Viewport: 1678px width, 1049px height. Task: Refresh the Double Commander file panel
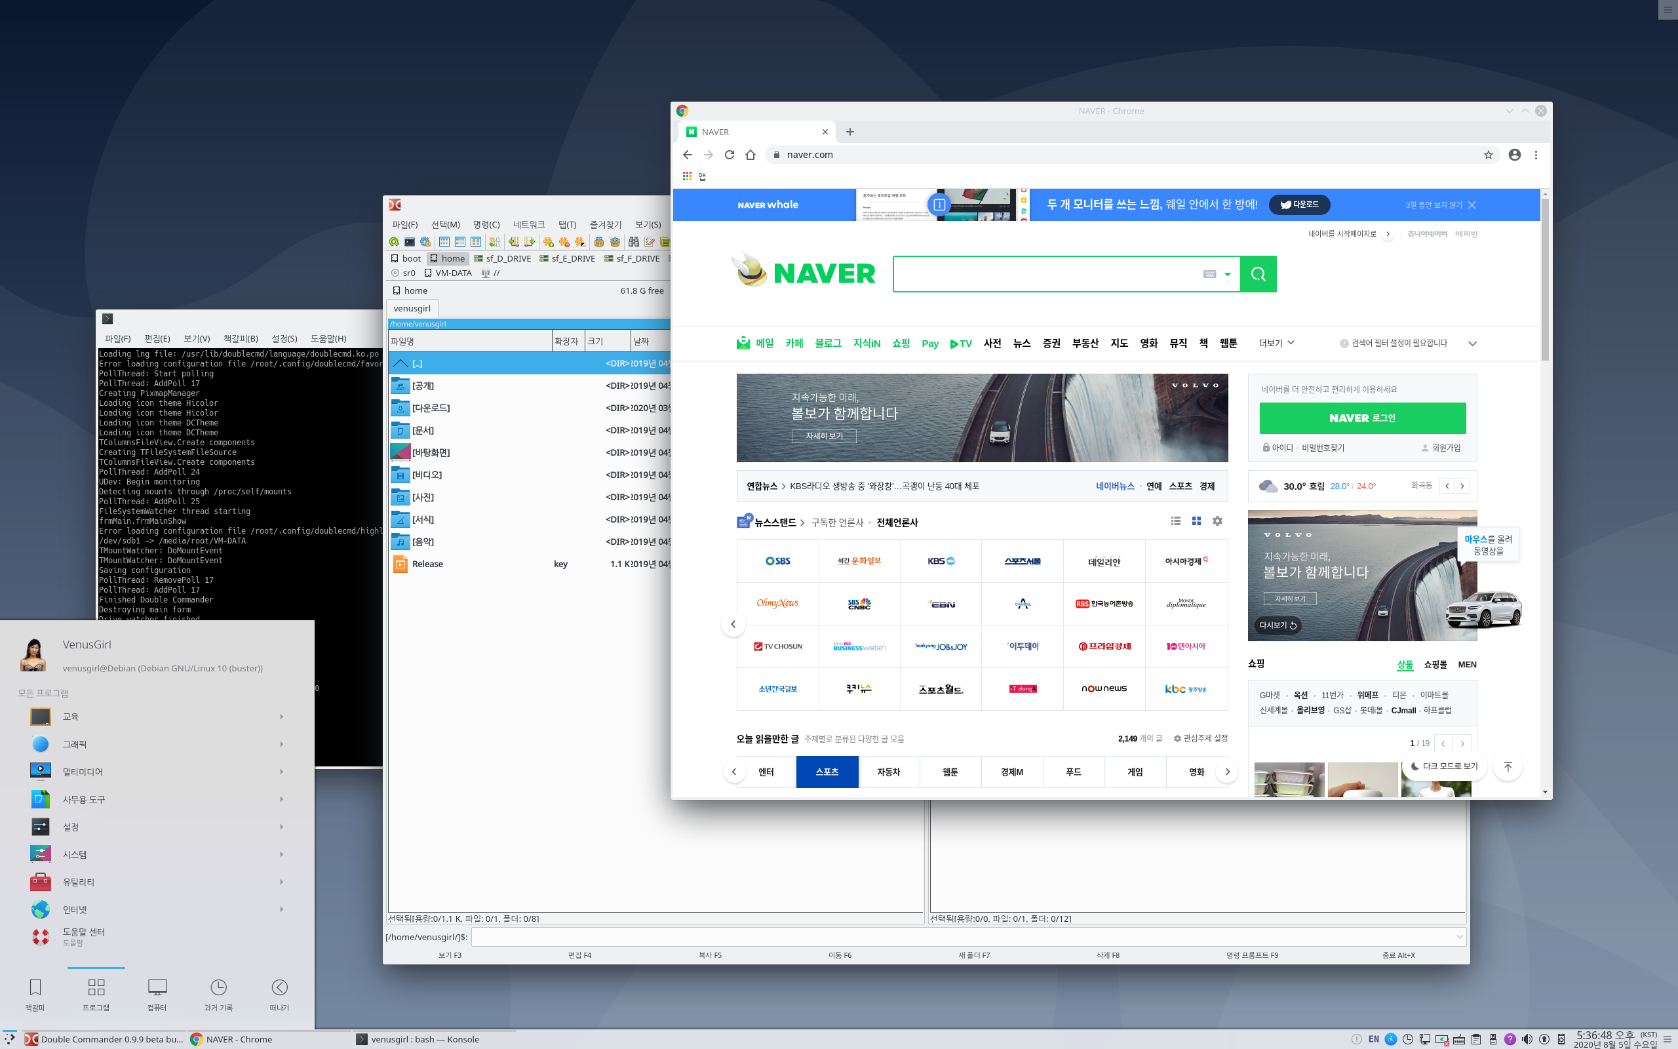pyautogui.click(x=394, y=242)
